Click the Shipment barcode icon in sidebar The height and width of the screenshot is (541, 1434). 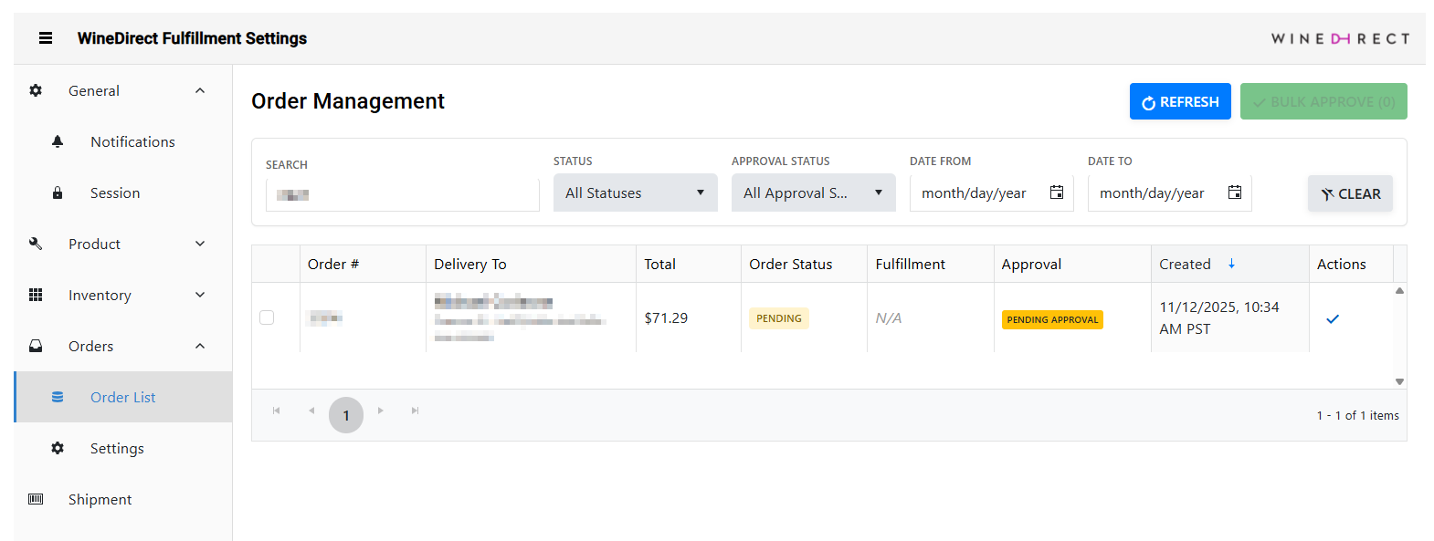tap(36, 499)
